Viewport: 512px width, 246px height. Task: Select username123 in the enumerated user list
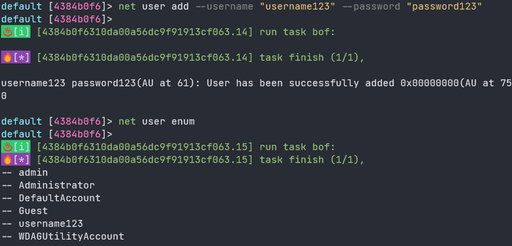point(51,224)
